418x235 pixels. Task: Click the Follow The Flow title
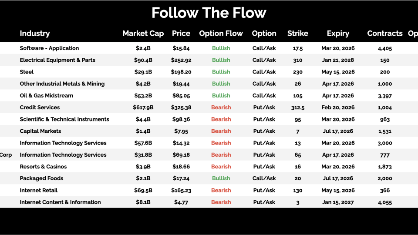(x=209, y=13)
